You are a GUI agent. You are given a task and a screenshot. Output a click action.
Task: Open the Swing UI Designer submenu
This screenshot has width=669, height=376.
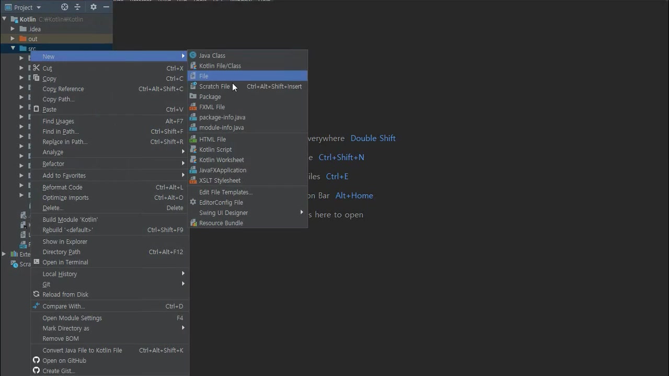pyautogui.click(x=223, y=213)
